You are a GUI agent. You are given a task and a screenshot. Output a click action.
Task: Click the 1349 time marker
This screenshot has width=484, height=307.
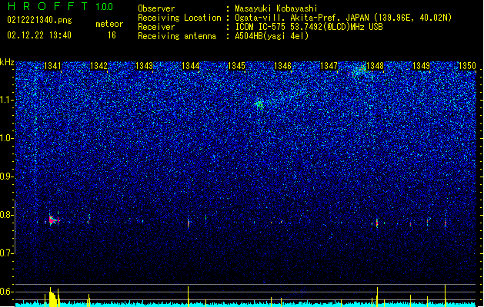[421, 66]
